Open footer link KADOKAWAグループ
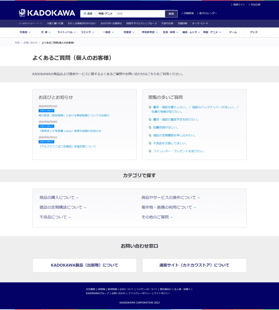Image resolution: width=279 pixels, height=310 pixels. (x=97, y=293)
